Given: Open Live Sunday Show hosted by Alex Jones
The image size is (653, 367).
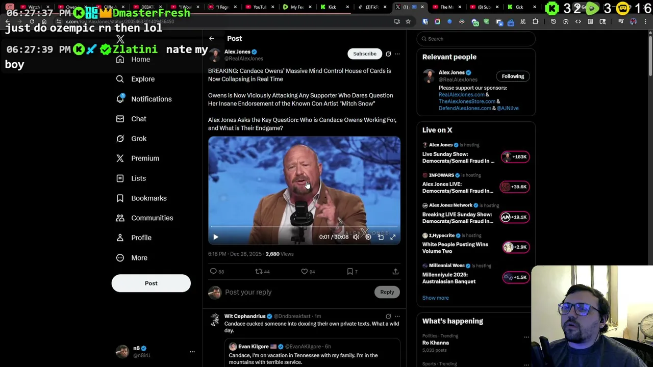Looking at the screenshot, I should pyautogui.click(x=476, y=153).
